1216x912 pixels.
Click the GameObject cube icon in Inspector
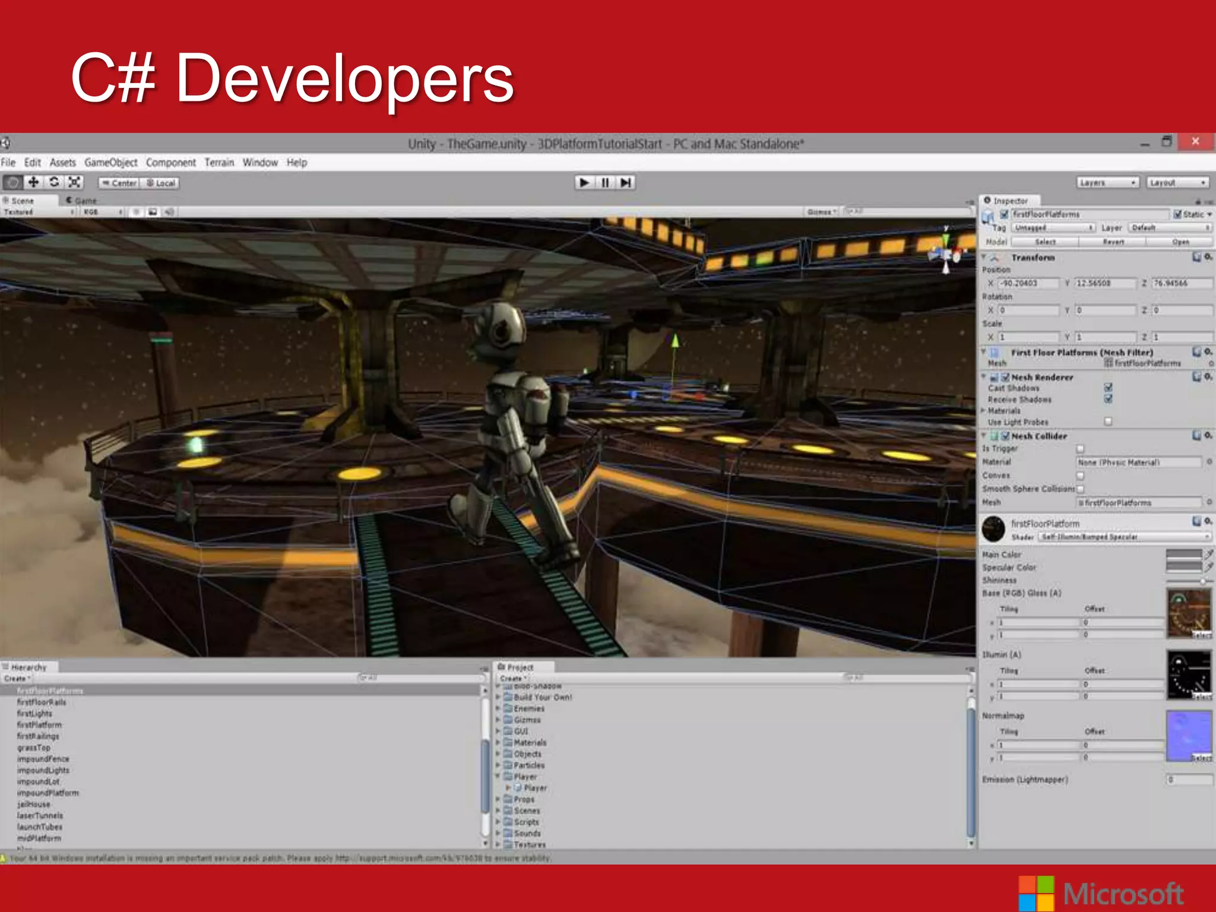pos(988,216)
